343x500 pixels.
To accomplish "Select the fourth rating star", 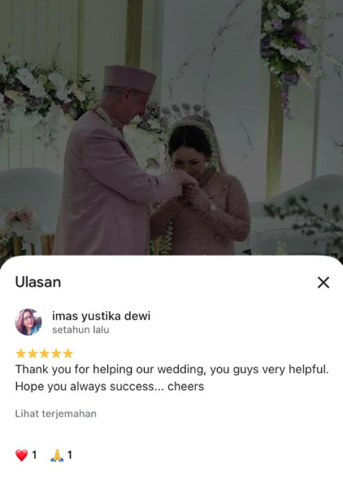I will pos(56,353).
